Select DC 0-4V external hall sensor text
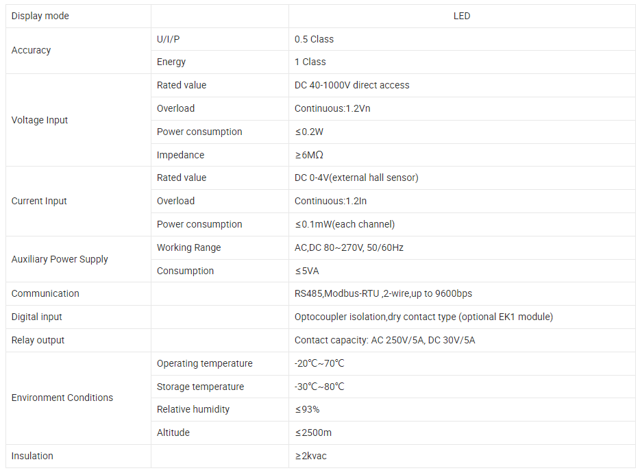 [x=356, y=178]
